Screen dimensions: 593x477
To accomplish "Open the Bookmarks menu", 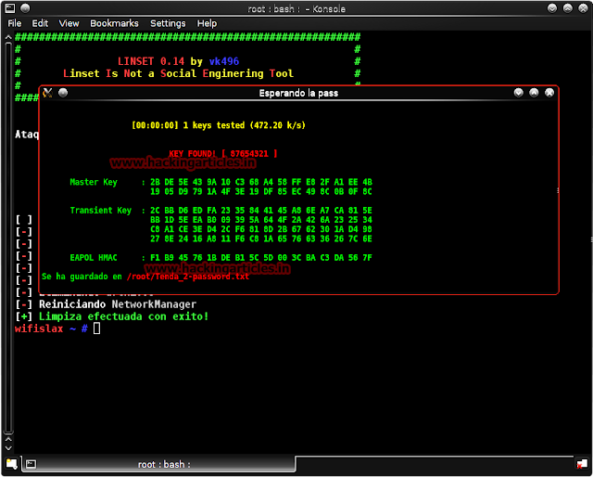I will point(114,23).
